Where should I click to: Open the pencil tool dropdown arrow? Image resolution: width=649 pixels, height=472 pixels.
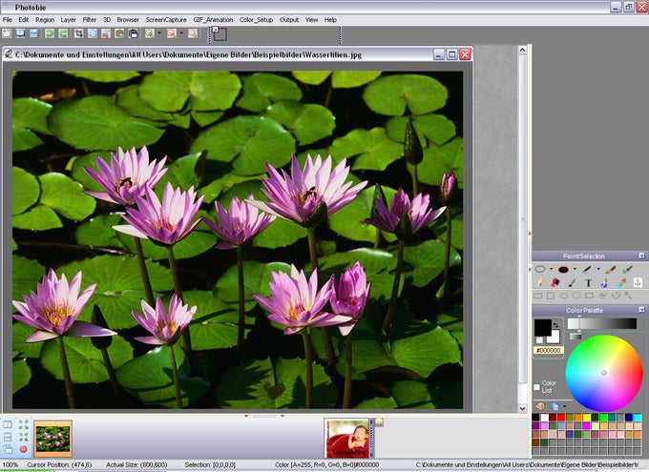[598, 269]
